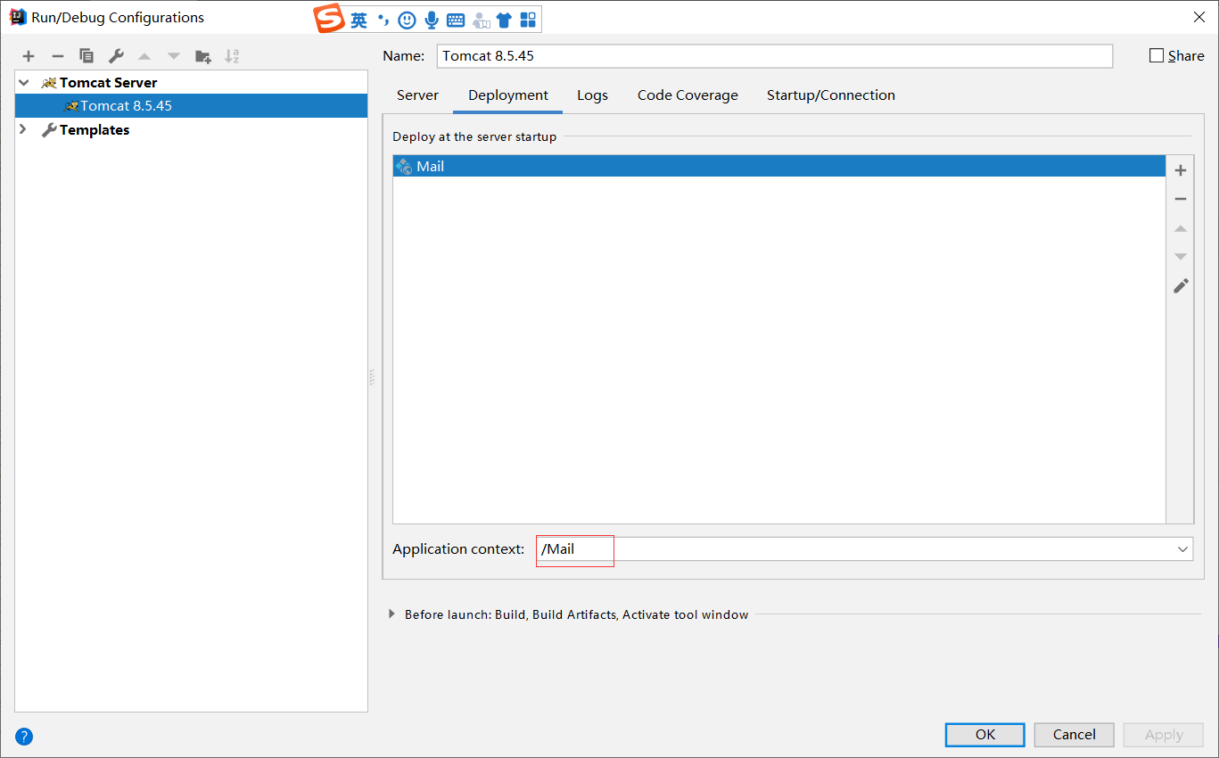Open Sogou skin shirt icon
The height and width of the screenshot is (758, 1219).
[x=504, y=20]
